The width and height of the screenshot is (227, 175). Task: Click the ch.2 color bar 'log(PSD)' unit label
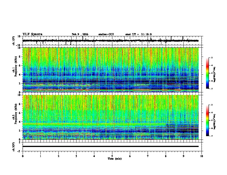215,122
